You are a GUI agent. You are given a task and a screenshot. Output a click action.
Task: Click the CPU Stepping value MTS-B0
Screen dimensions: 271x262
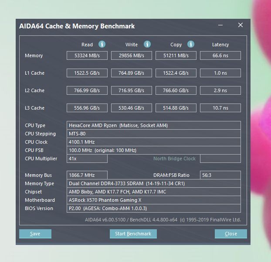[154, 134]
